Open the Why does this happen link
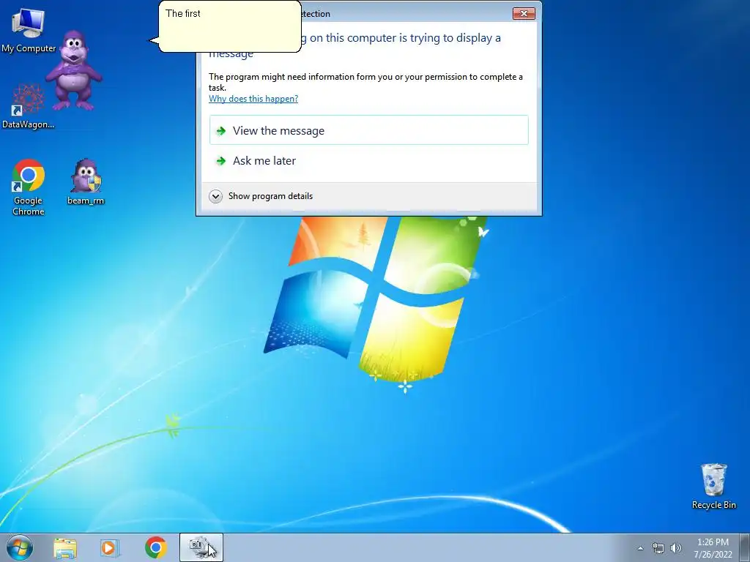Image resolution: width=750 pixels, height=562 pixels. tap(253, 99)
